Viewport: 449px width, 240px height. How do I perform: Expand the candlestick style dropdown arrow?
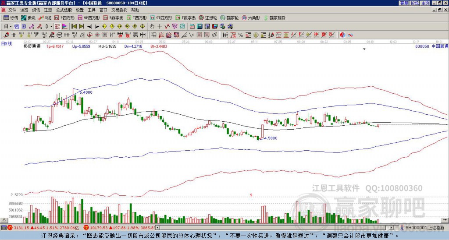point(51,27)
